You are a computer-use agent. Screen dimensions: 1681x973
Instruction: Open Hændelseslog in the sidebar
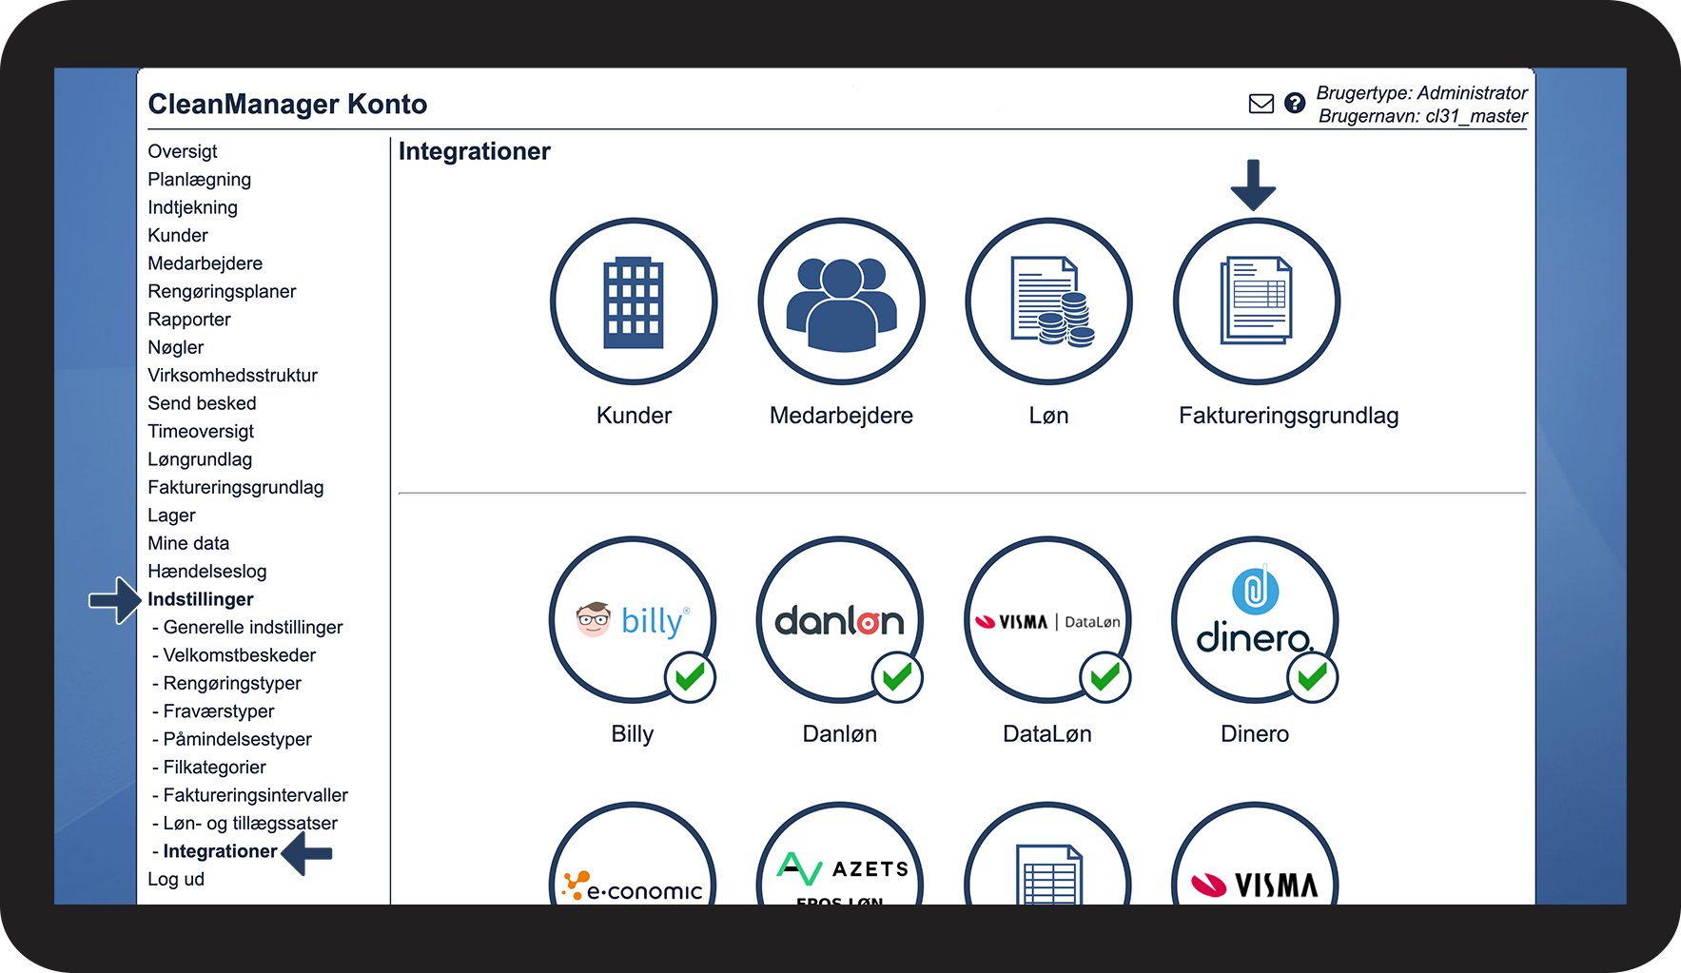click(x=207, y=572)
